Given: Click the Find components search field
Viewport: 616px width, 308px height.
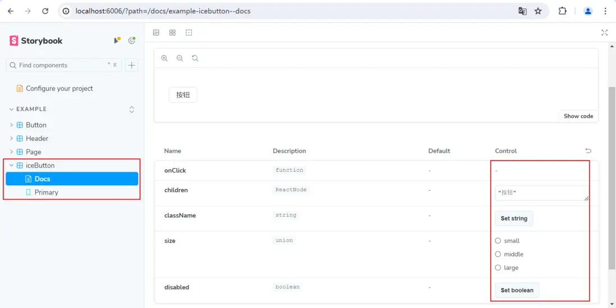Looking at the screenshot, I should click(x=59, y=65).
